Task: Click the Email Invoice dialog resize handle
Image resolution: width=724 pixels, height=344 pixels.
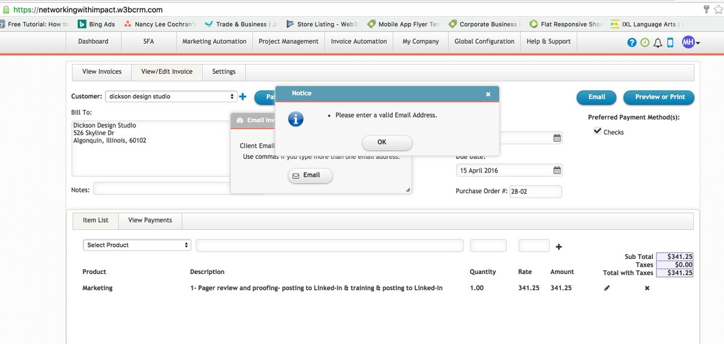Action: tap(408, 190)
